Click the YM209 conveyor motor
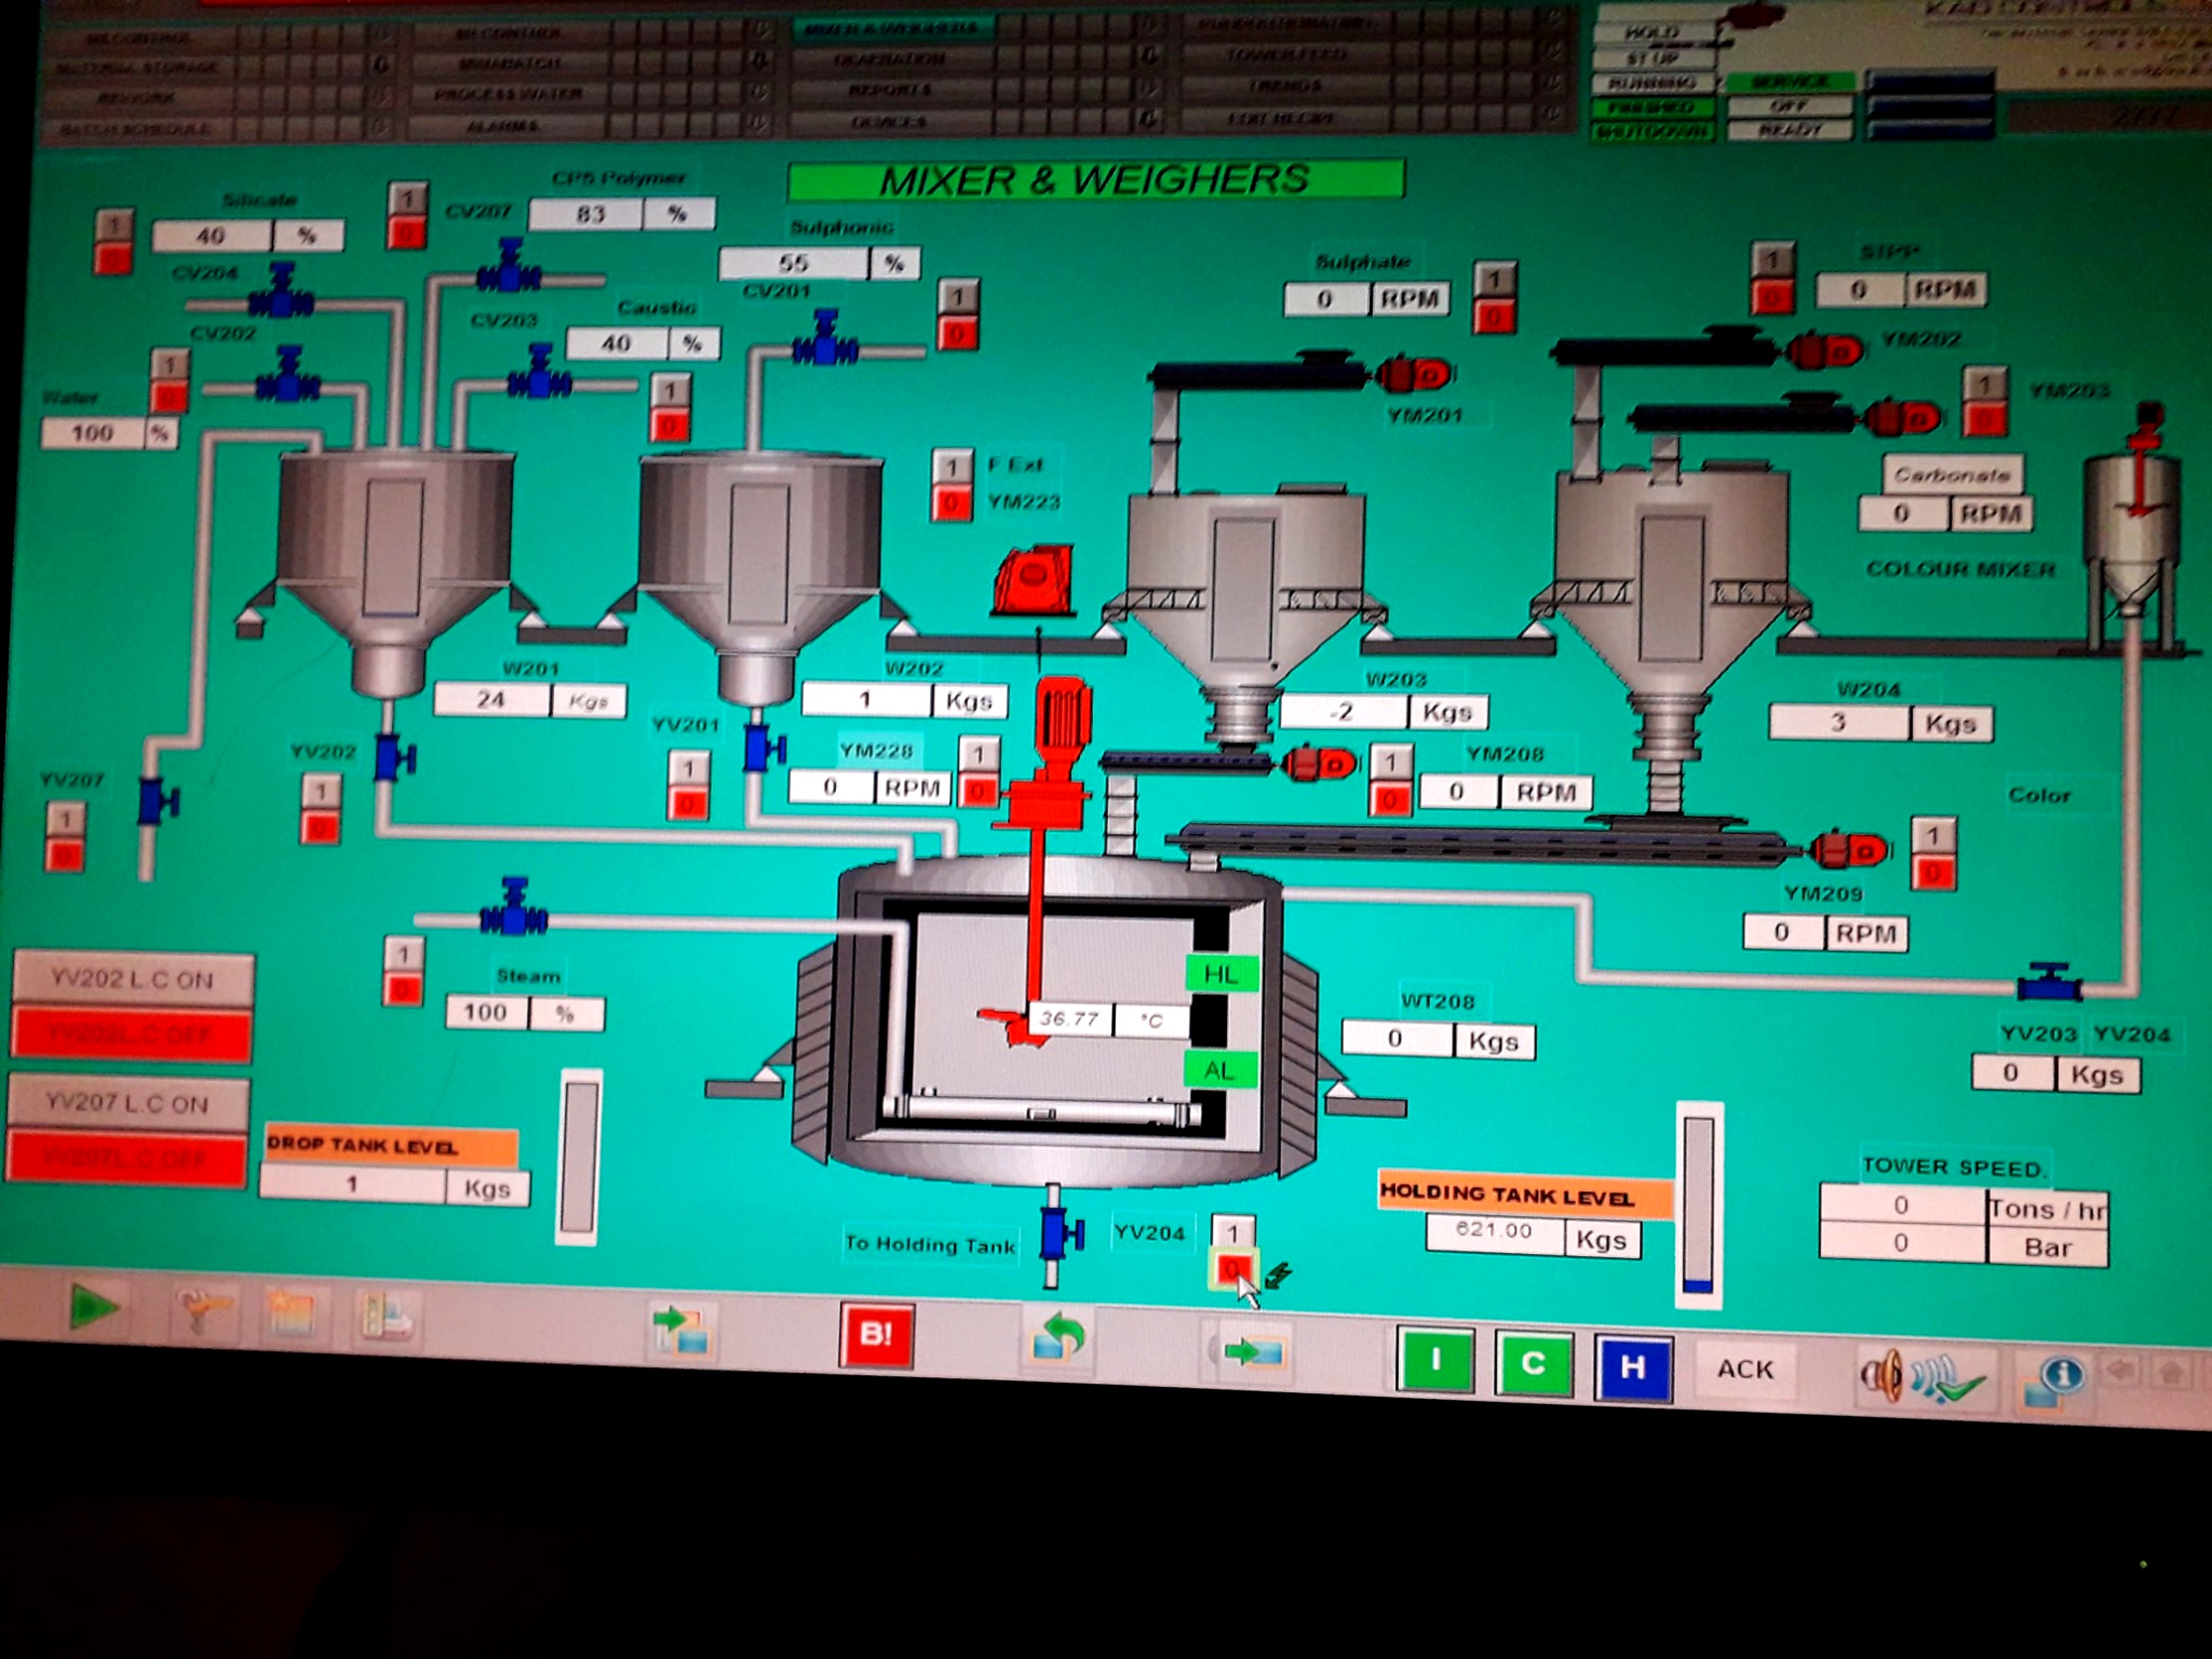Screen dimensions: 2212x1659 (1849, 851)
